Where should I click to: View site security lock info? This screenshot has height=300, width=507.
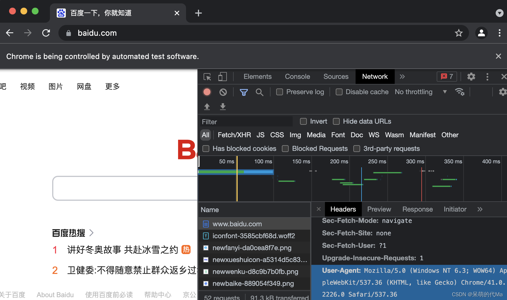[x=68, y=33]
